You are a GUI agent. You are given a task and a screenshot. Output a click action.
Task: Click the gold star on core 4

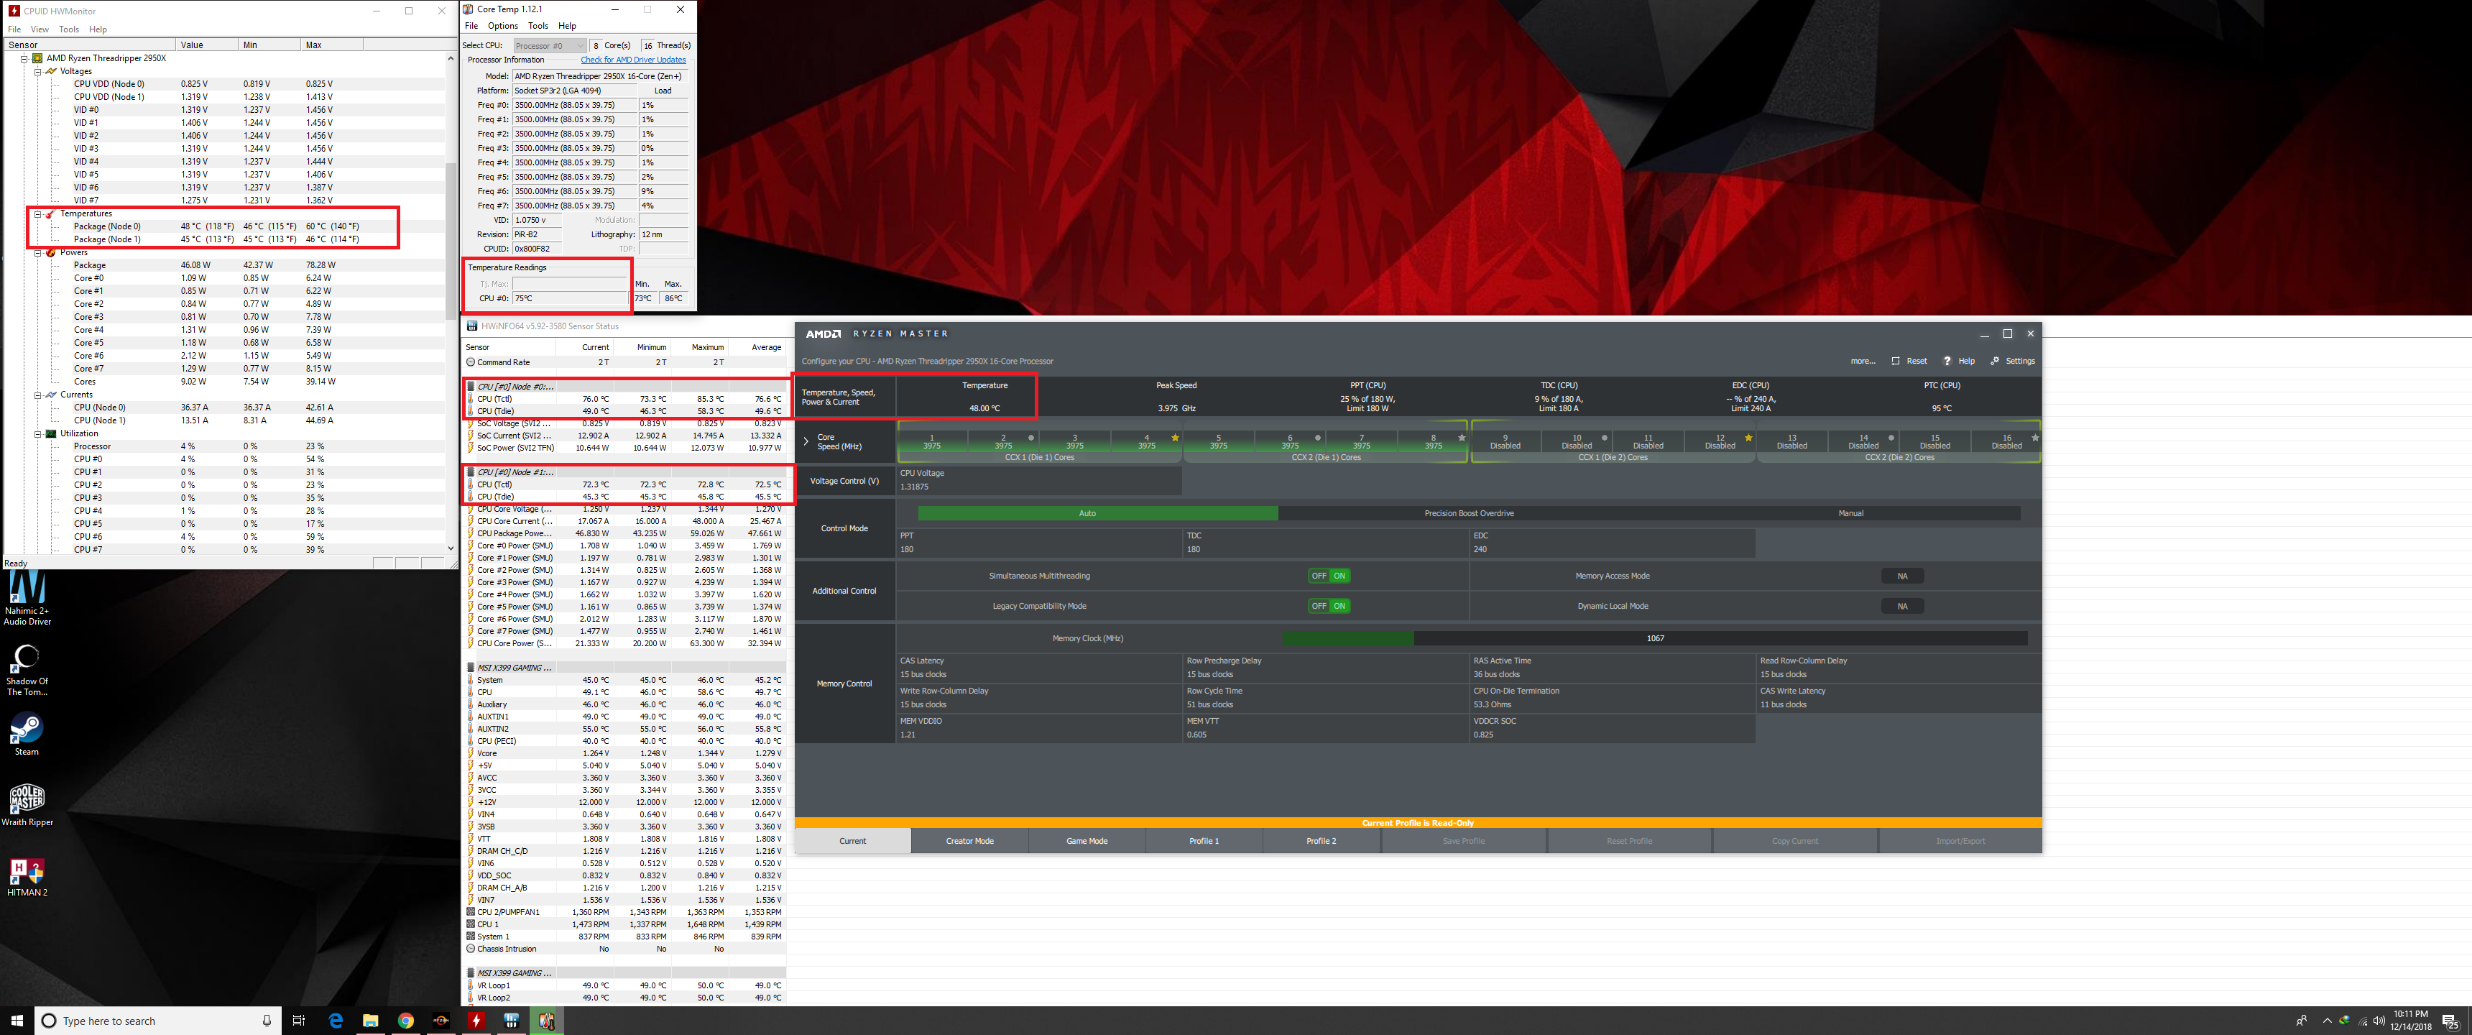point(1175,438)
